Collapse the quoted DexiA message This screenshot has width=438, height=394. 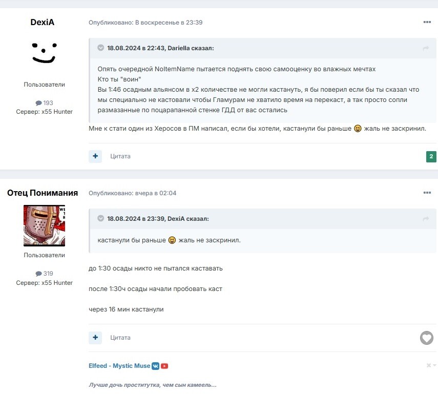(100, 218)
